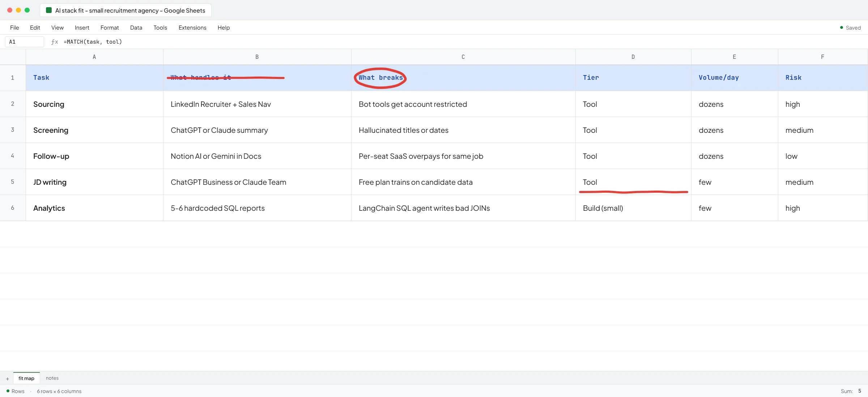Click 'Notion AI or Gemini in Docs' cell
The height and width of the screenshot is (397, 868).
tap(257, 156)
